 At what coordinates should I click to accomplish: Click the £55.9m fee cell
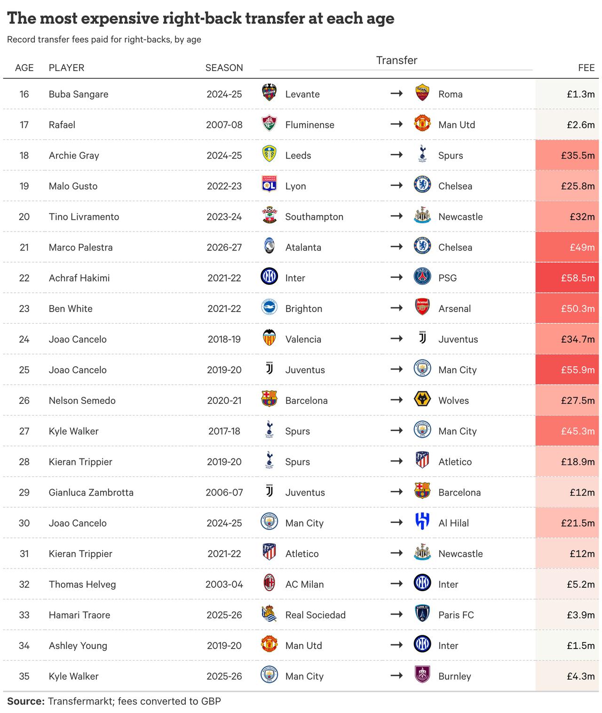click(x=567, y=369)
